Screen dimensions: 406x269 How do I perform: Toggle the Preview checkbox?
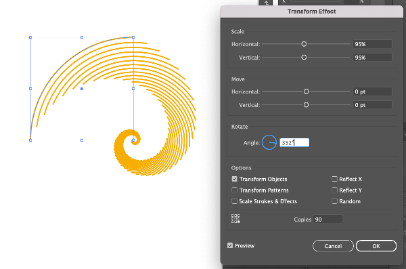pos(230,245)
